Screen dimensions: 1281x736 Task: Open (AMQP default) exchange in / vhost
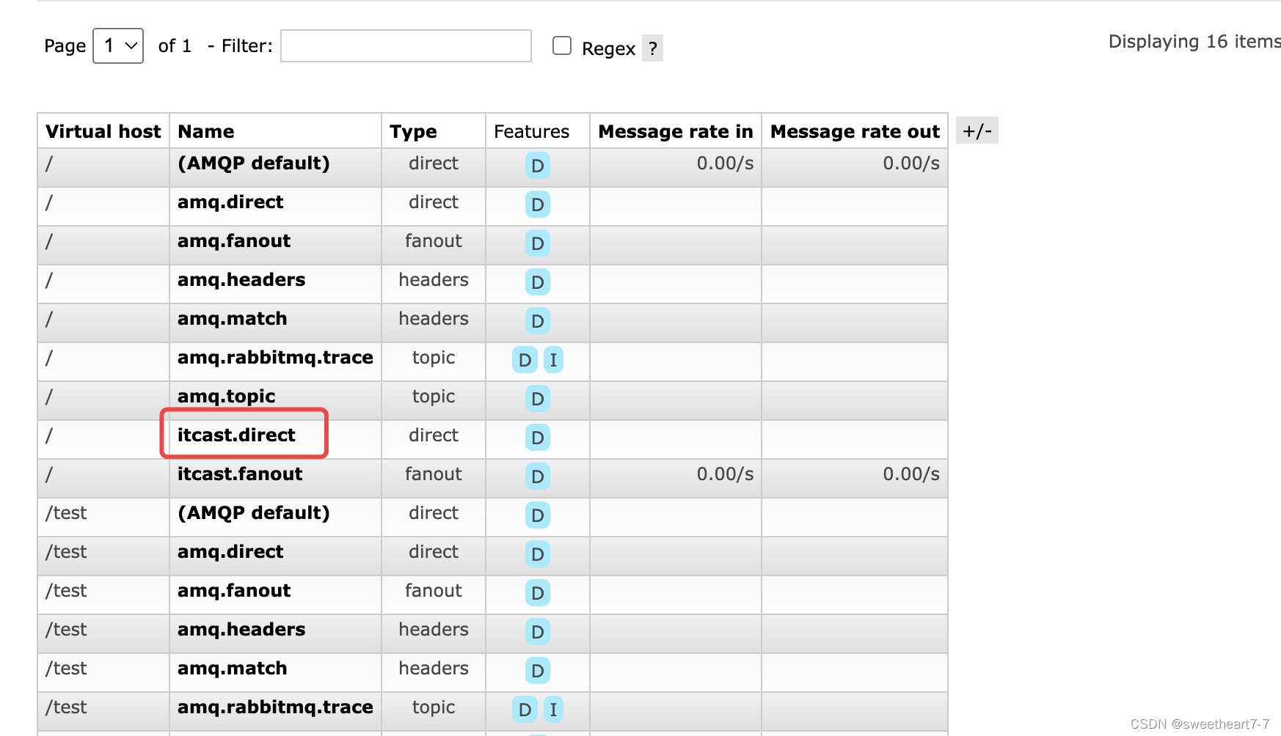[254, 163]
